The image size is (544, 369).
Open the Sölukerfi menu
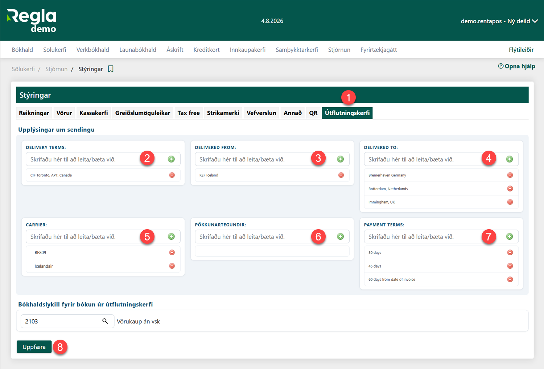[55, 50]
